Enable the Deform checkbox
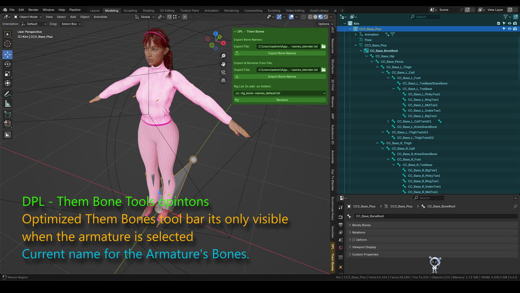Viewport: 520px width, 293px height. coord(354,240)
